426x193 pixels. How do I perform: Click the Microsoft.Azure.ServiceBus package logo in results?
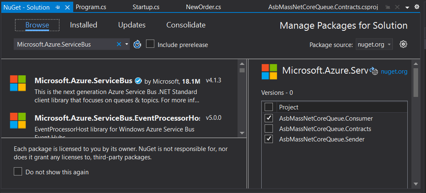pyautogui.click(x=18, y=83)
